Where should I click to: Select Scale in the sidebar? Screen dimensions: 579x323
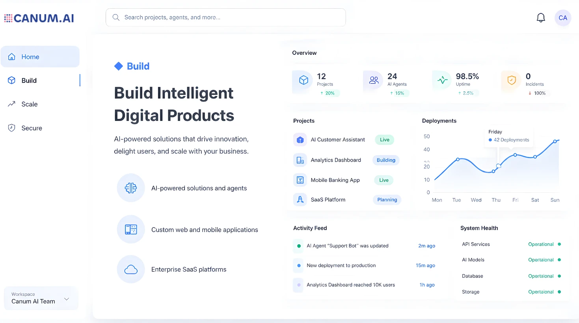[x=30, y=104]
